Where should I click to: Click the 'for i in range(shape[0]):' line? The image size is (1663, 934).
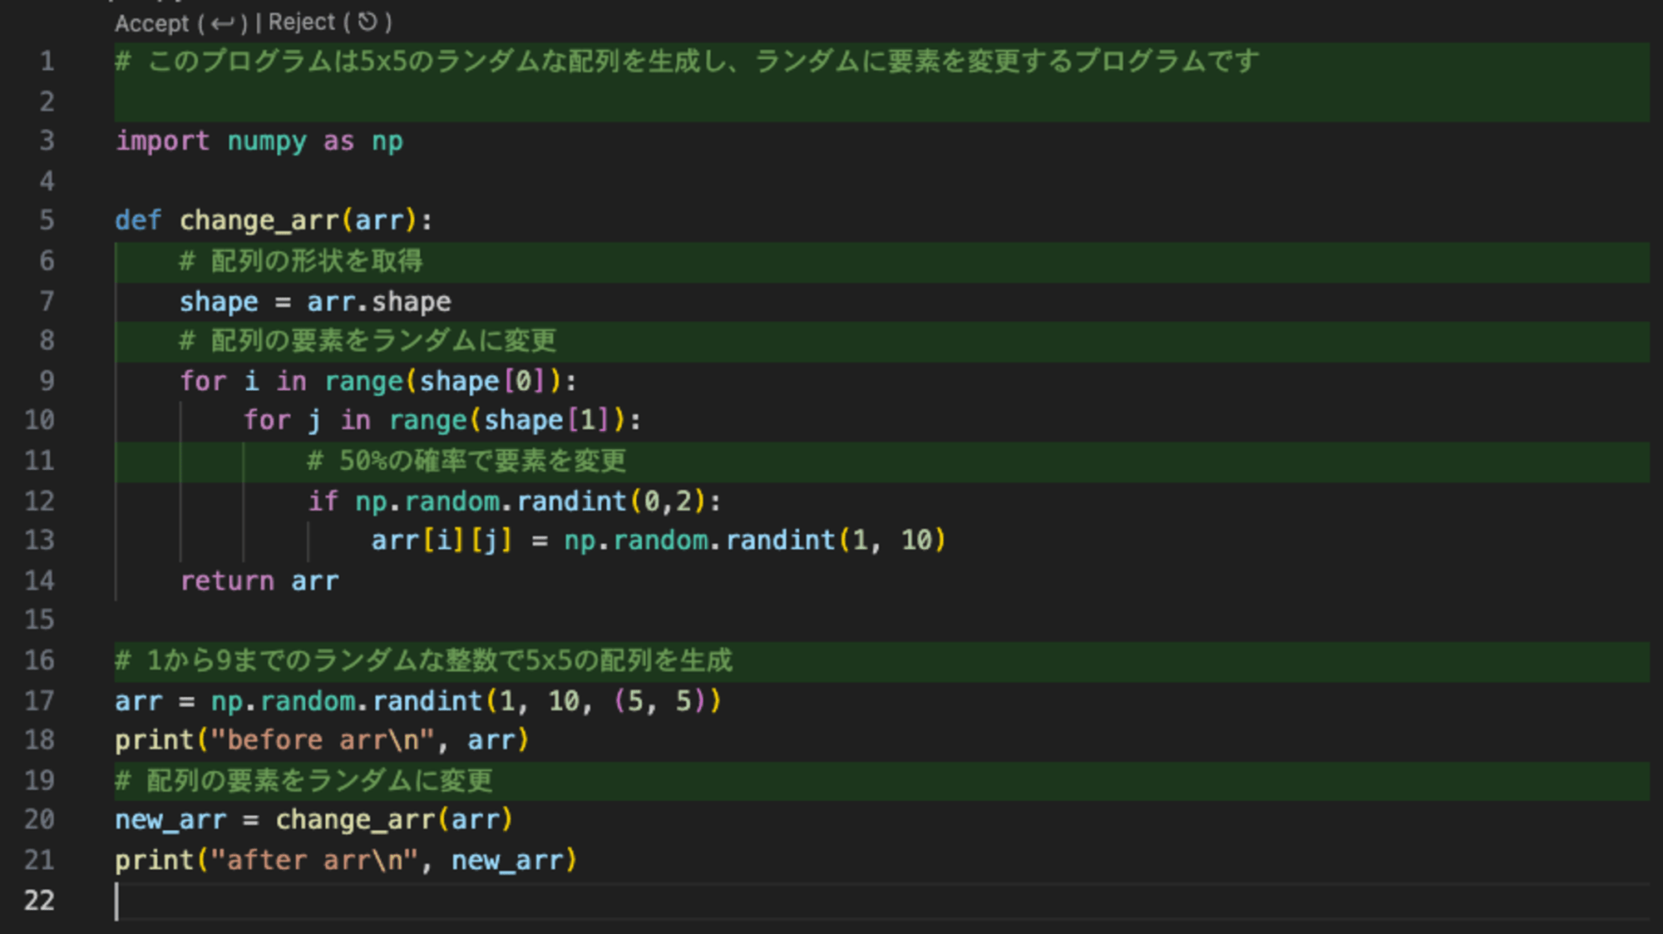click(378, 381)
